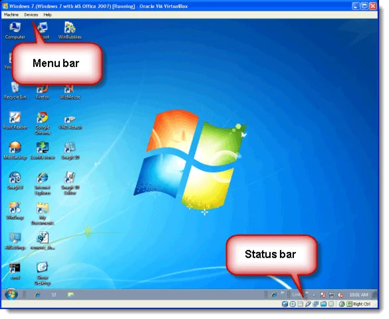Viewport: 389px width, 319px height.
Task: Show hidden tray icons arrow
Action: click(314, 295)
